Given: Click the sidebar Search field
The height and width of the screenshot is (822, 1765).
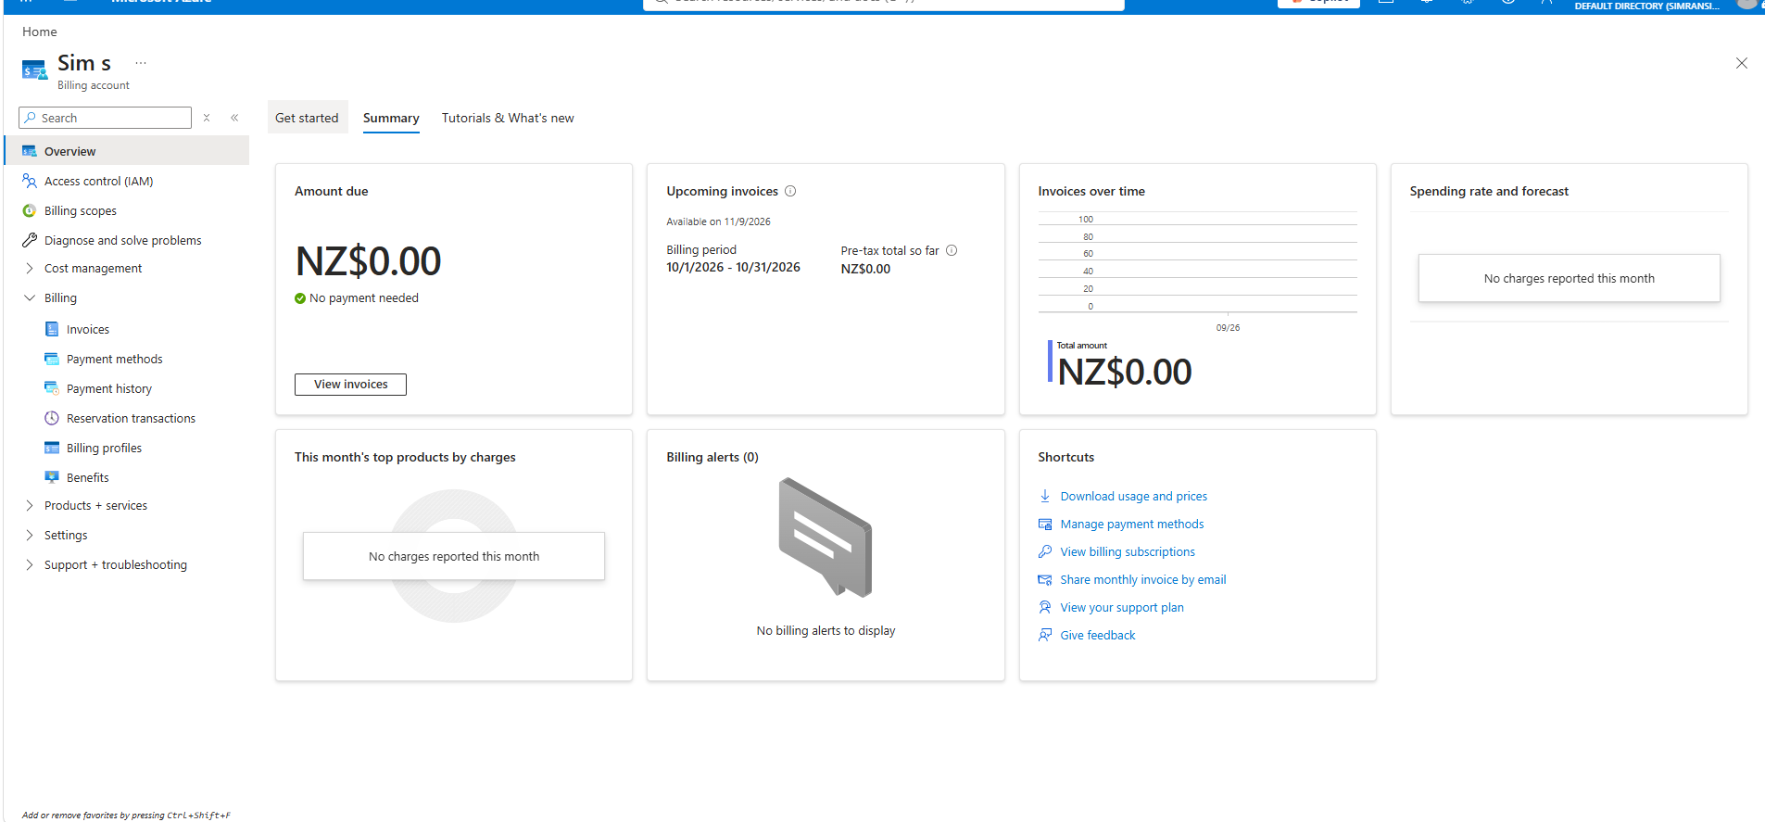Looking at the screenshot, I should pyautogui.click(x=105, y=118).
